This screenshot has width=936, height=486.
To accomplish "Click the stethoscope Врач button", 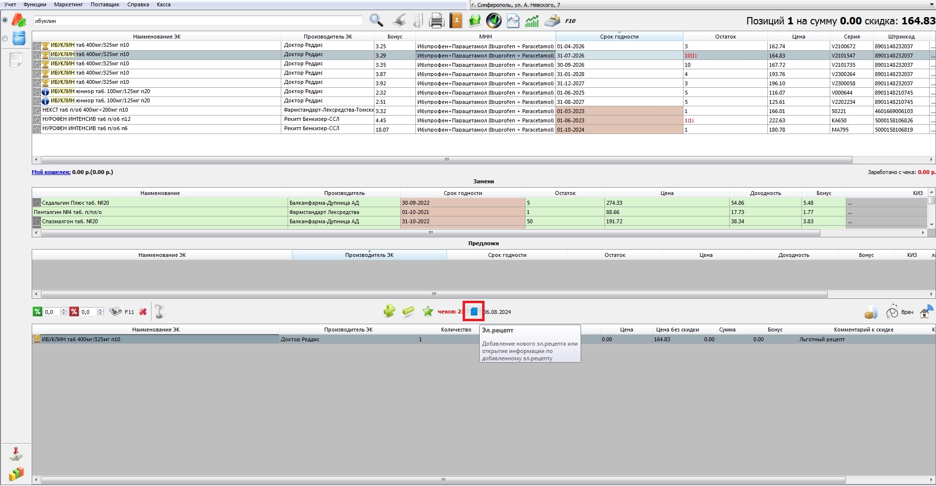I will (x=899, y=312).
